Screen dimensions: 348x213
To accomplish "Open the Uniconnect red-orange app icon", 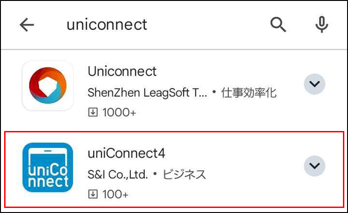I will 48,85.
